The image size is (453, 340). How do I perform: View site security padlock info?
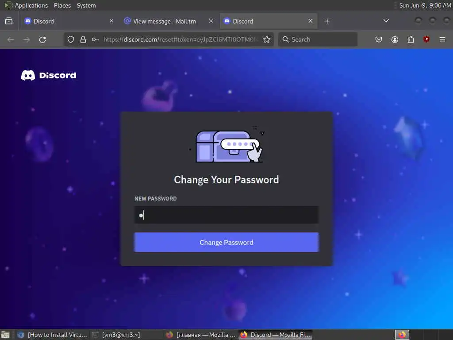83,39
